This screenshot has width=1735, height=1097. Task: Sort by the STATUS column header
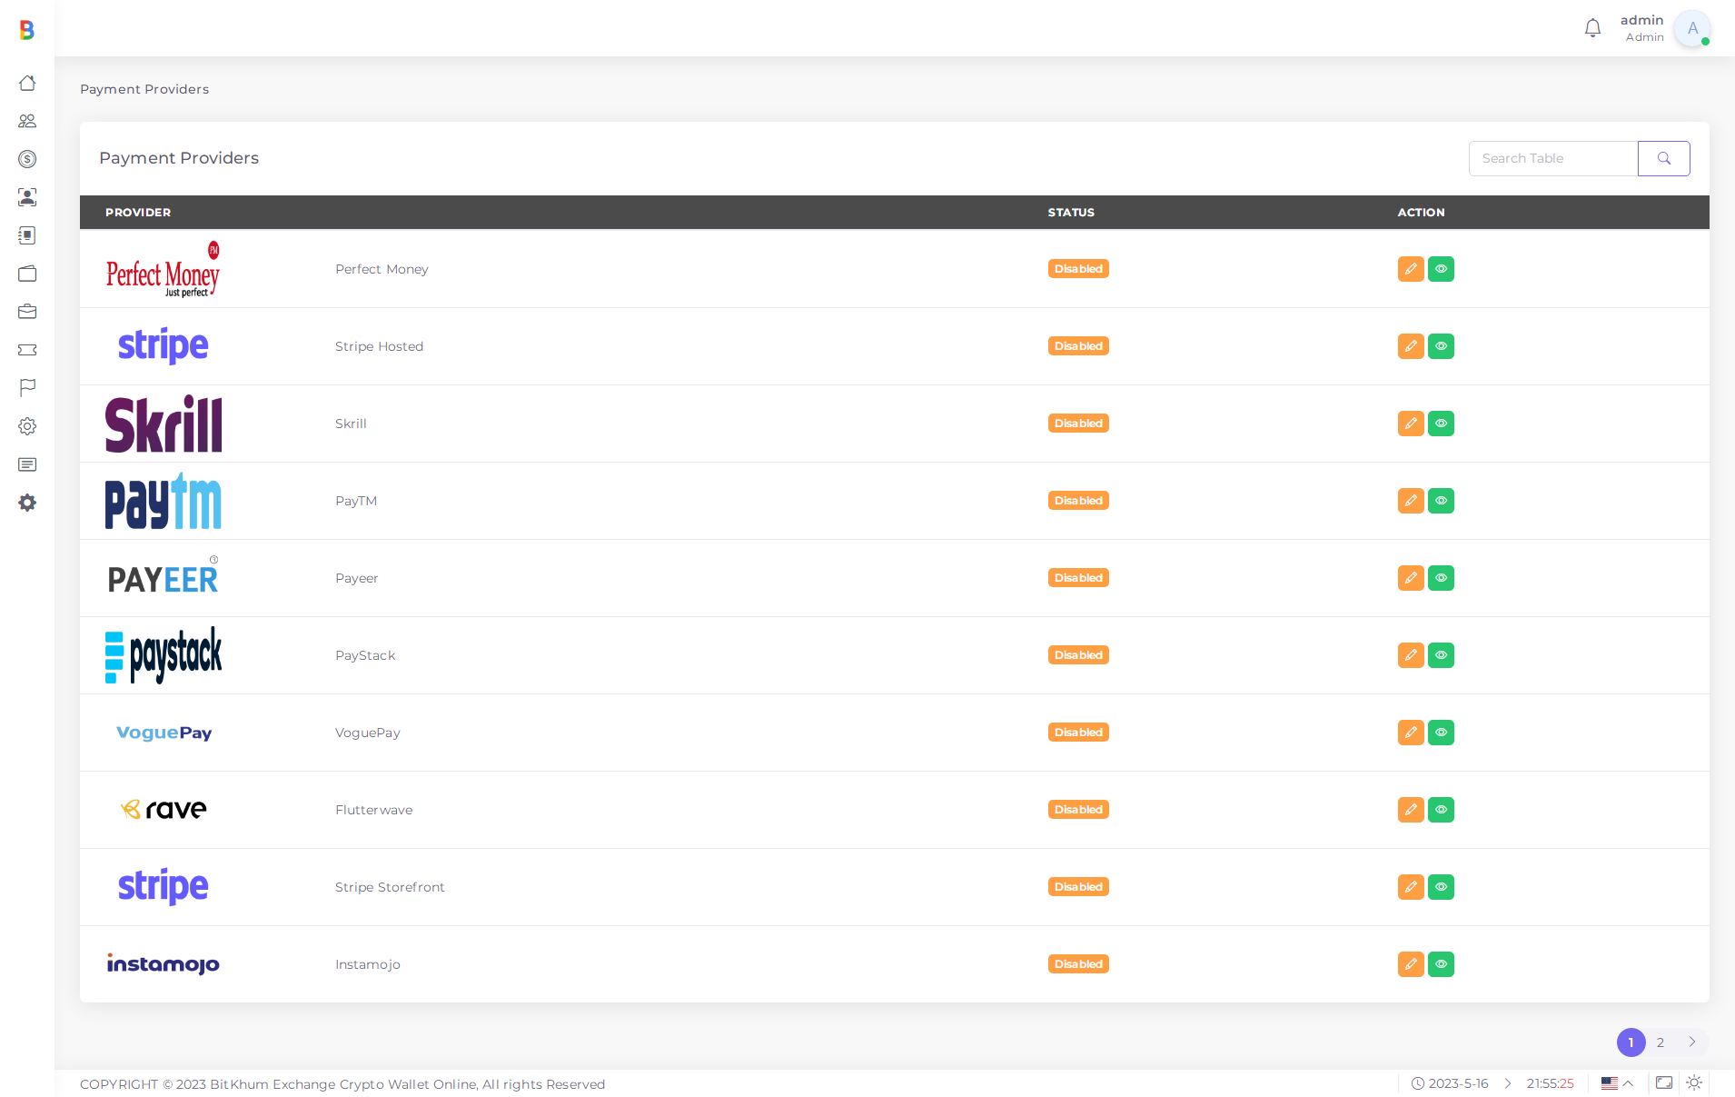[1071, 213]
